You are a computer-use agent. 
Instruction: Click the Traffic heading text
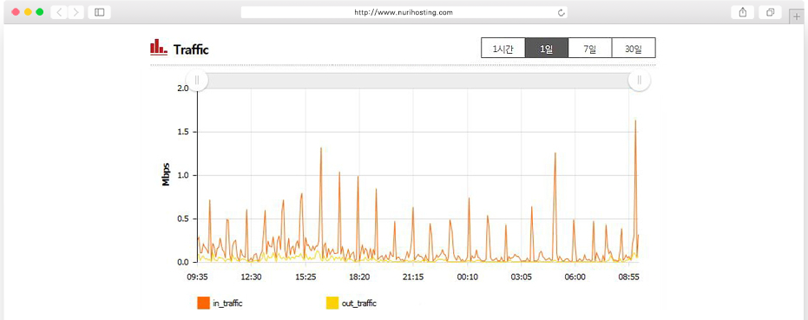tap(191, 50)
